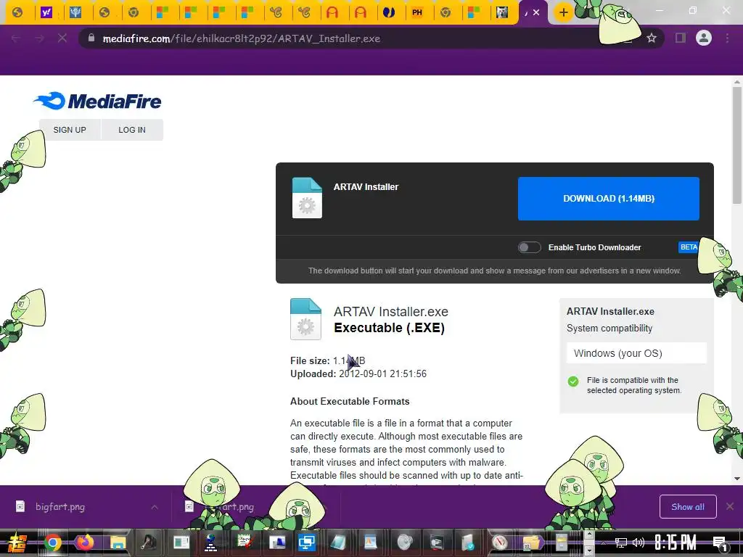This screenshot has width=743, height=557.
Task: Switch to third tab with blue emblem
Action: coord(75,12)
